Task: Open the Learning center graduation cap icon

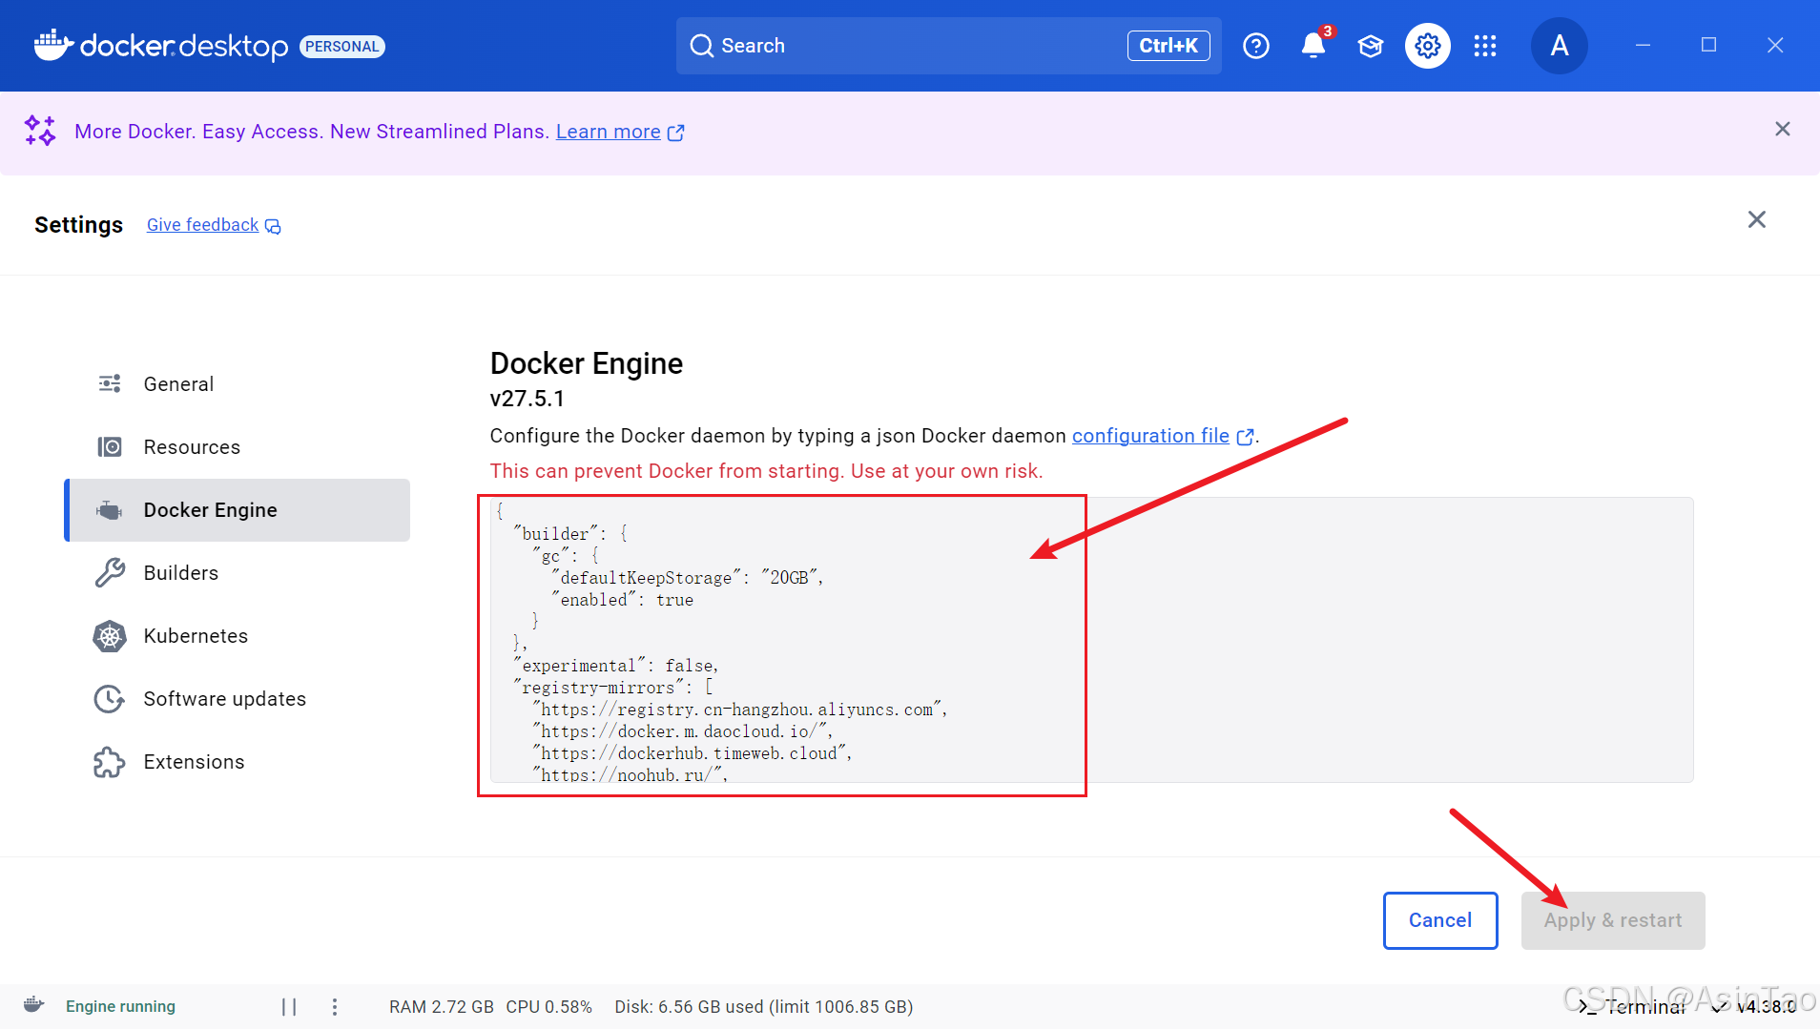Action: [x=1371, y=46]
